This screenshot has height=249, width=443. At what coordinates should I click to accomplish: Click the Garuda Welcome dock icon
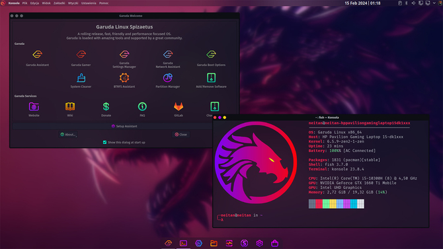click(168, 243)
